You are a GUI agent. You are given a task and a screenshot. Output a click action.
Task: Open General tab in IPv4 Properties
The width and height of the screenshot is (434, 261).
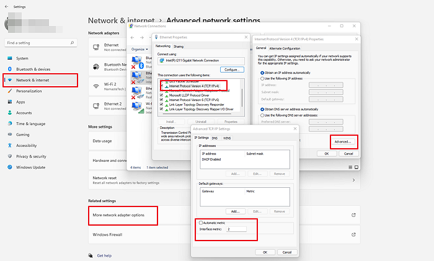tap(261, 48)
